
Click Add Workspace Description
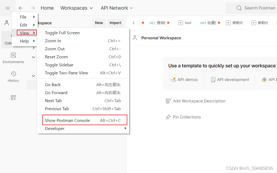(195, 101)
